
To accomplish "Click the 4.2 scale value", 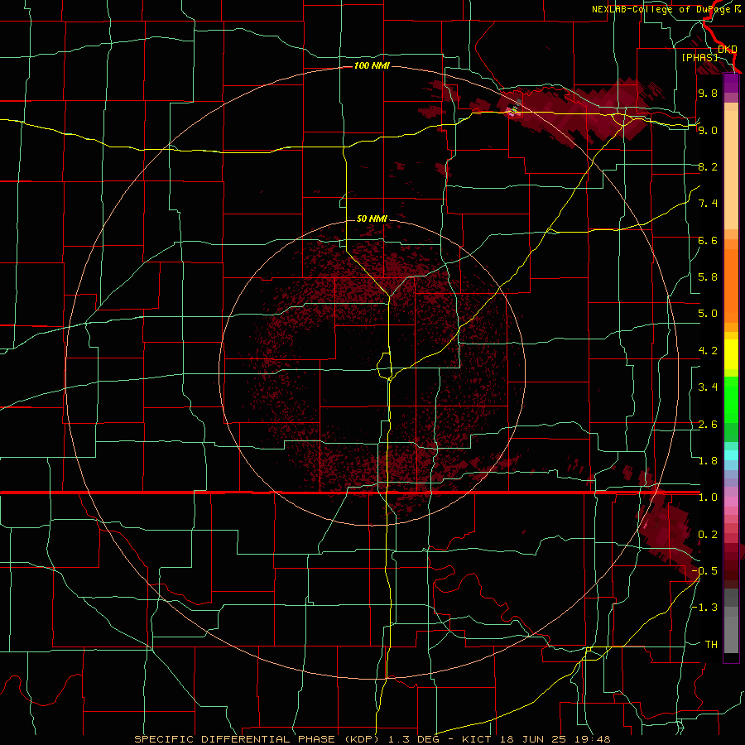I will (708, 351).
